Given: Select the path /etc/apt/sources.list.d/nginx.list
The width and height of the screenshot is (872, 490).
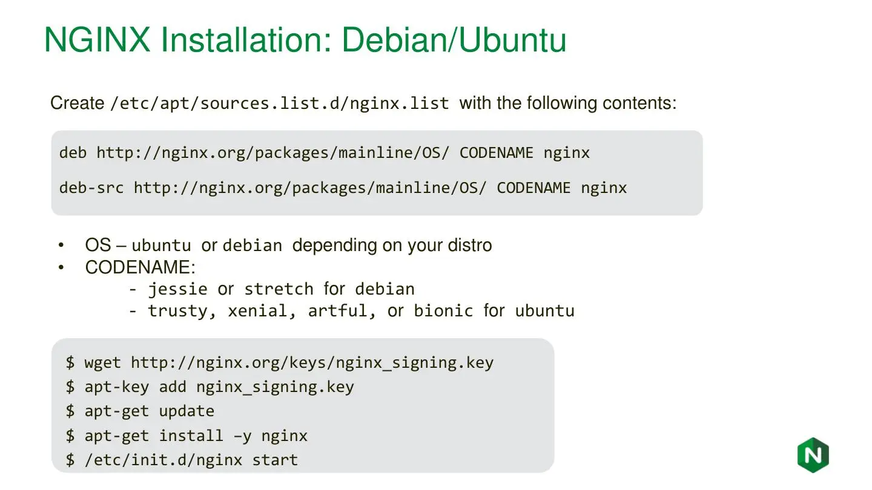Looking at the screenshot, I should tap(279, 103).
